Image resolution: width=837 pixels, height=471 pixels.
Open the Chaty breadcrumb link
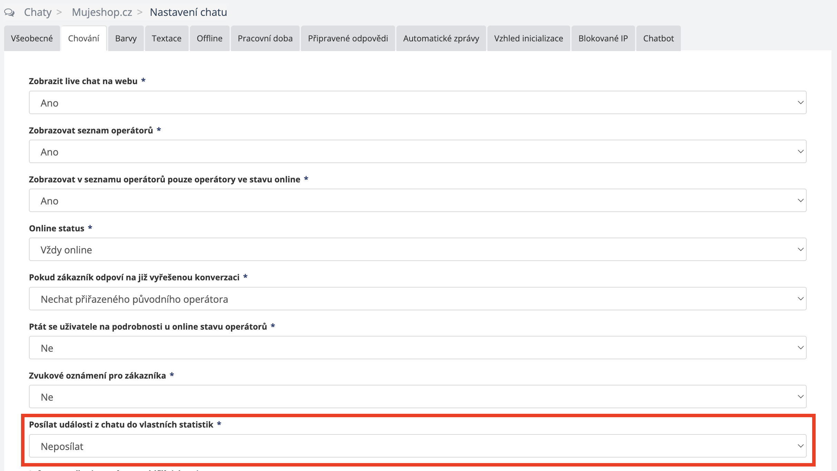point(38,12)
